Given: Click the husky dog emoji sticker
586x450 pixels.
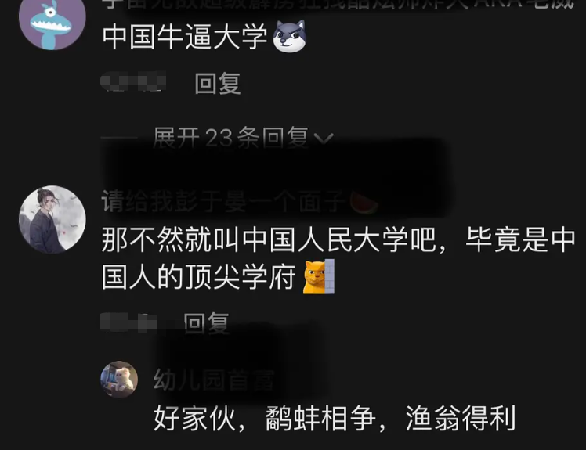Looking at the screenshot, I should pyautogui.click(x=290, y=36).
